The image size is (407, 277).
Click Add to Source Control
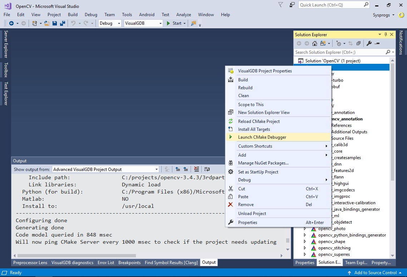coord(375,273)
